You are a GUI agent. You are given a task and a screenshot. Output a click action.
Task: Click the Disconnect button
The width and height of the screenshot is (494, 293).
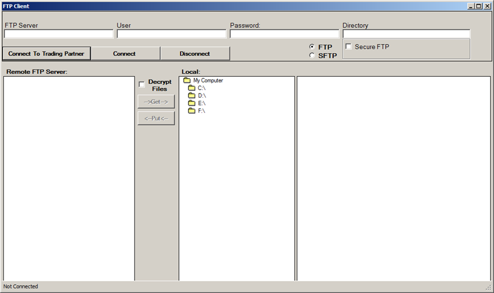click(195, 53)
